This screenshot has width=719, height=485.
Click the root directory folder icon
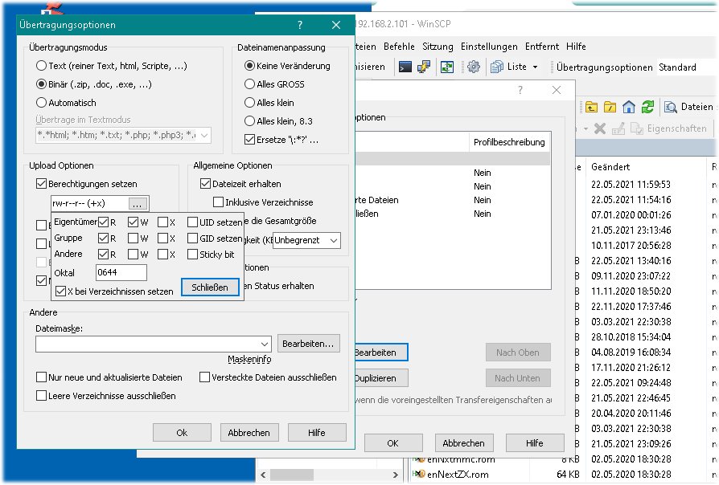pos(610,107)
